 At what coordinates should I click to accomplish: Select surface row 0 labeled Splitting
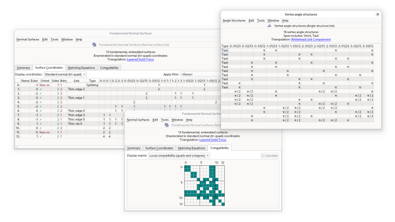pos(92,84)
